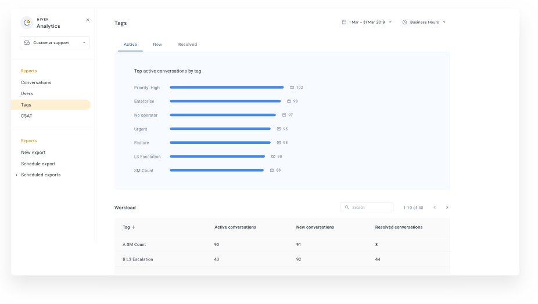The image size is (538, 304).
Task: Open the 1 Mar - 31 Mar 2019 date dropdown
Action: tap(367, 22)
